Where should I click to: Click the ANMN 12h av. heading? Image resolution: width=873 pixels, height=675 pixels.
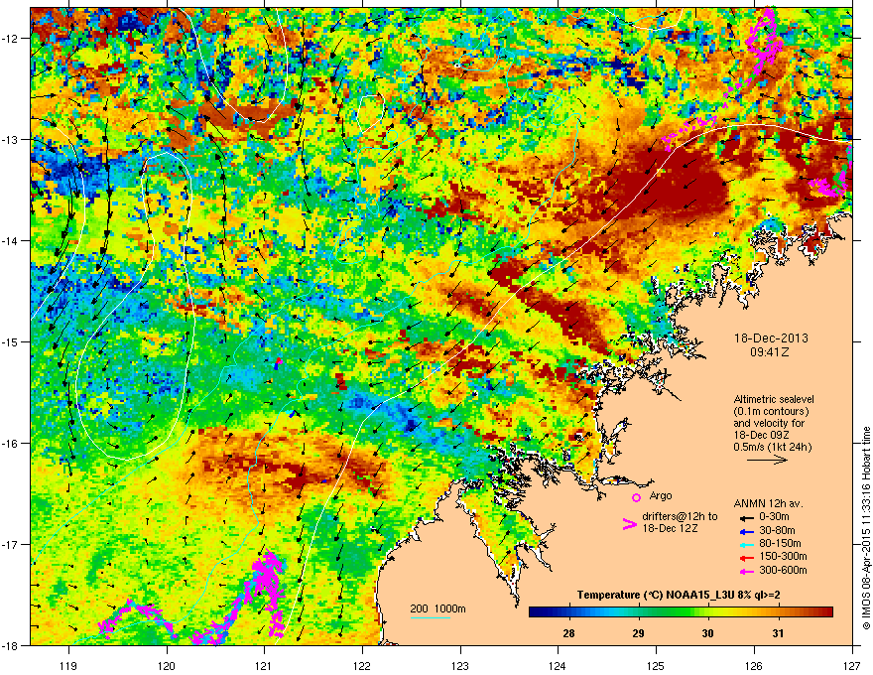click(x=768, y=503)
